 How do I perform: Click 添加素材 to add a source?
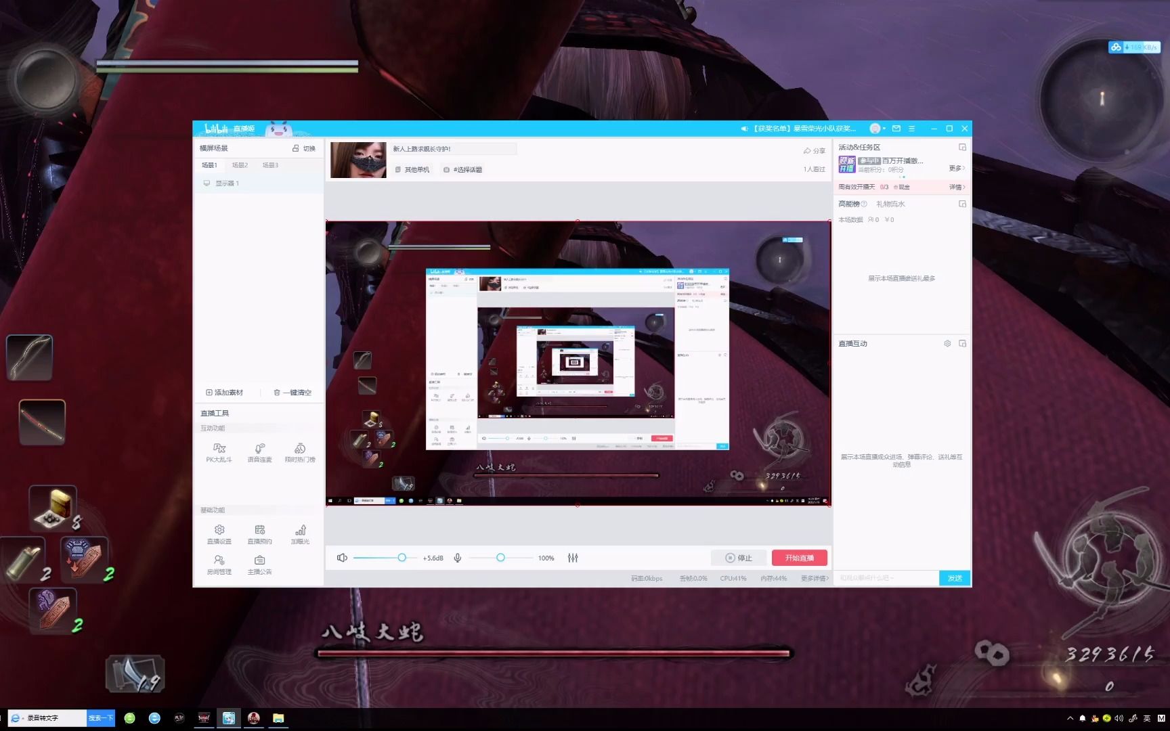(x=224, y=393)
